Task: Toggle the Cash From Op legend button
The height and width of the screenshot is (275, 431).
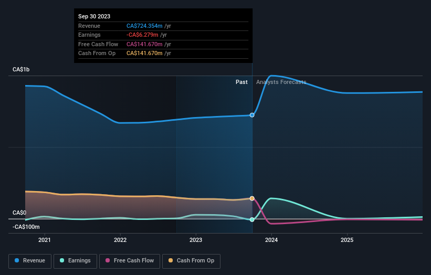Action: 191,261
